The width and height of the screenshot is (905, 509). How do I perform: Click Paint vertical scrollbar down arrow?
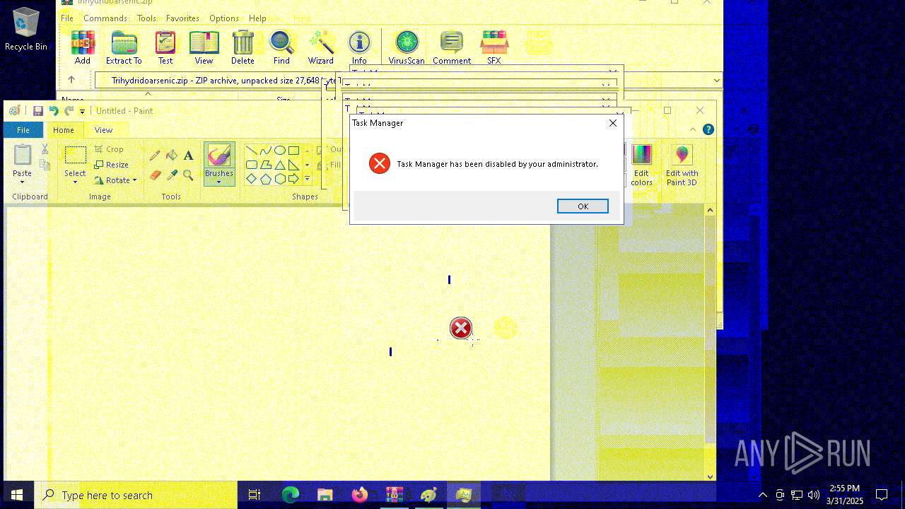(x=711, y=476)
